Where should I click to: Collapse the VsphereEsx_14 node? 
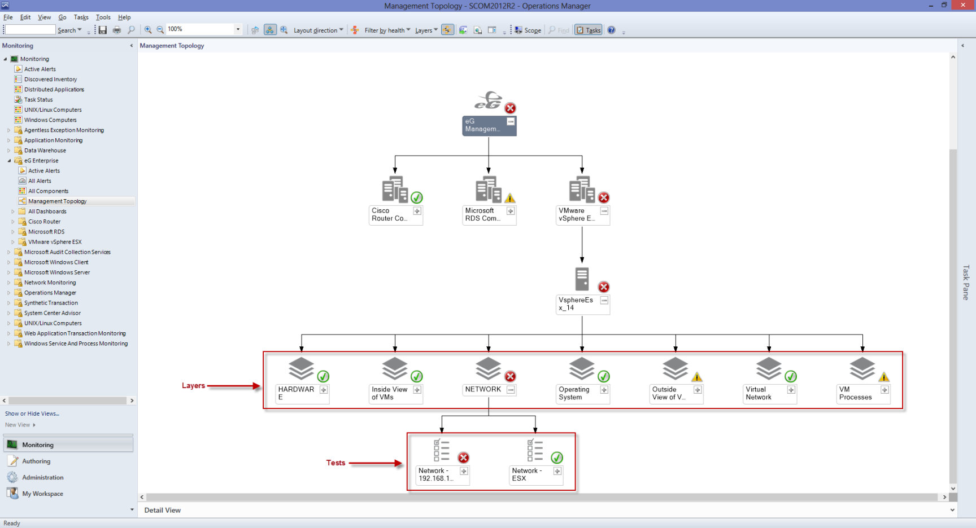604,300
